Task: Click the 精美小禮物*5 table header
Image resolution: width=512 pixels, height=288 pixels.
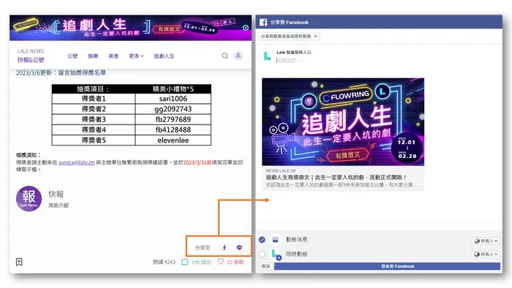Action: [173, 89]
